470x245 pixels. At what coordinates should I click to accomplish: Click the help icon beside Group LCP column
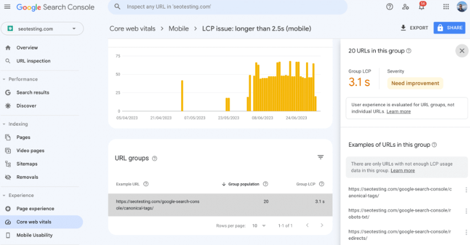click(x=322, y=184)
